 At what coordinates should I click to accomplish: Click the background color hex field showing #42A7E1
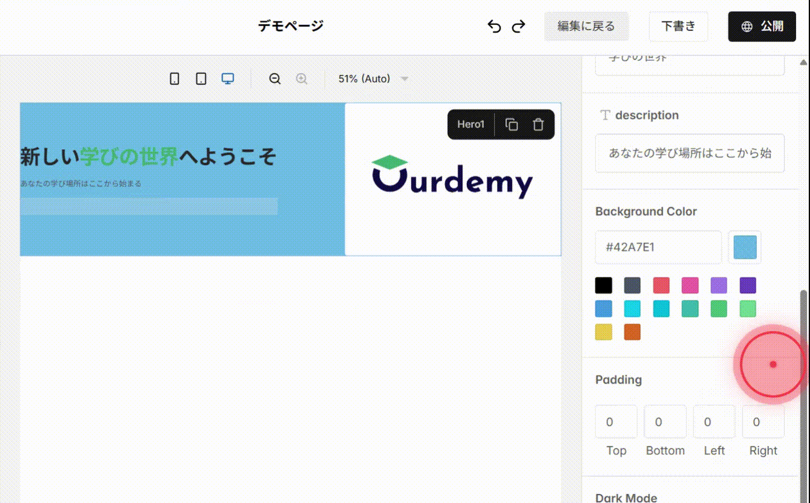[x=658, y=247]
